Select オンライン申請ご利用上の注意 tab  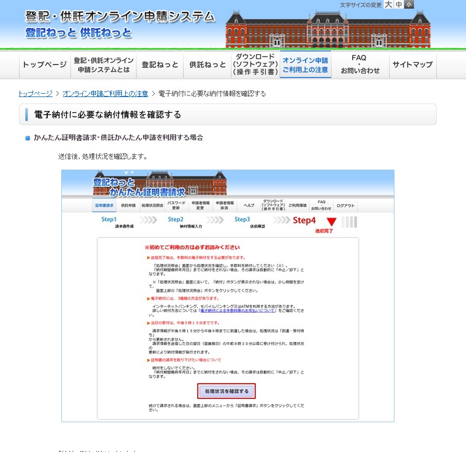pyautogui.click(x=306, y=64)
